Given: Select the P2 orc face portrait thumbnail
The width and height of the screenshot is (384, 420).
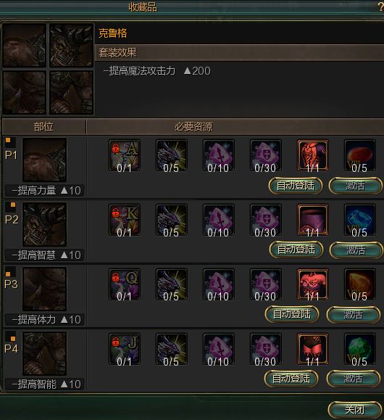Looking at the screenshot, I should (44, 224).
